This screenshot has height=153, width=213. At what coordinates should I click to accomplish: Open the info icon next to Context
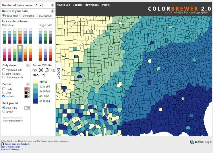tap(28, 84)
